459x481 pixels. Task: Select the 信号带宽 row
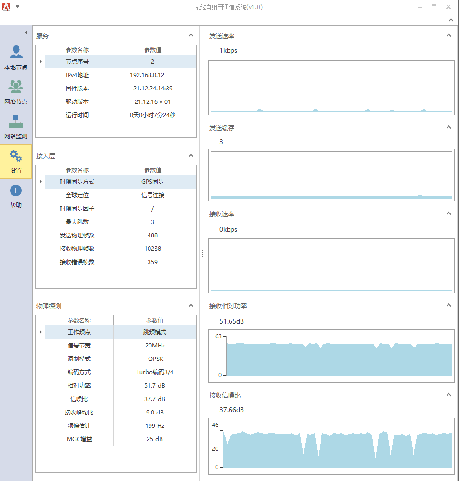point(121,346)
